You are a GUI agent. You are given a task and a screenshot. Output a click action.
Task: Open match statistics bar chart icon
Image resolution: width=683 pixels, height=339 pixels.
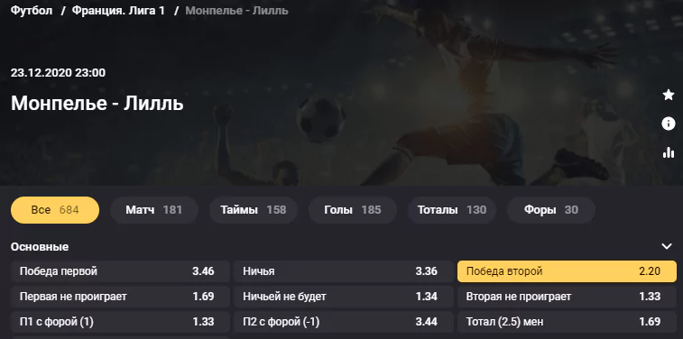[669, 152]
